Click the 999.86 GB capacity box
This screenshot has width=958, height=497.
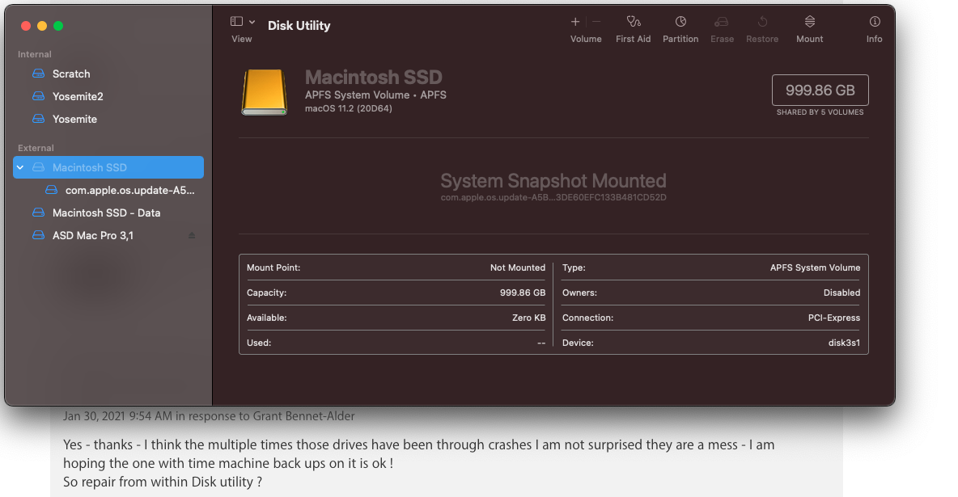tap(820, 91)
